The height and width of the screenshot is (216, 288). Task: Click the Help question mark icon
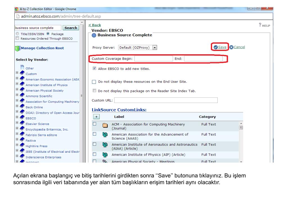click(x=260, y=25)
